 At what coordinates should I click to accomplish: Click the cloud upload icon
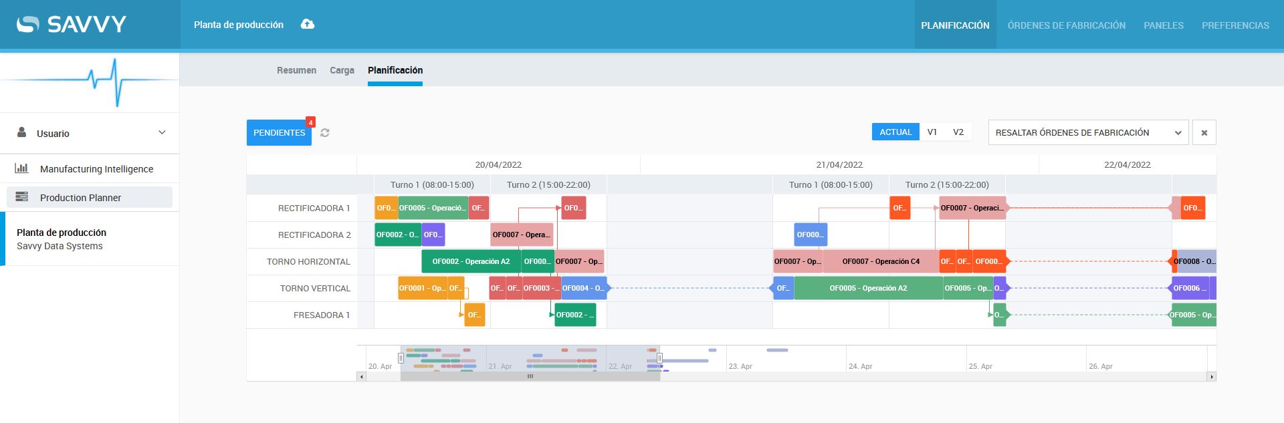tap(308, 24)
